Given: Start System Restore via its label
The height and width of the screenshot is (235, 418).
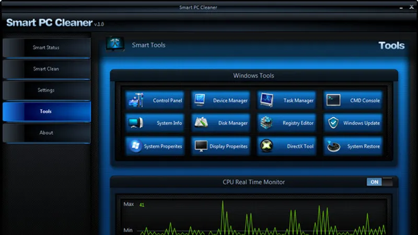Looking at the screenshot, I should pyautogui.click(x=364, y=146).
